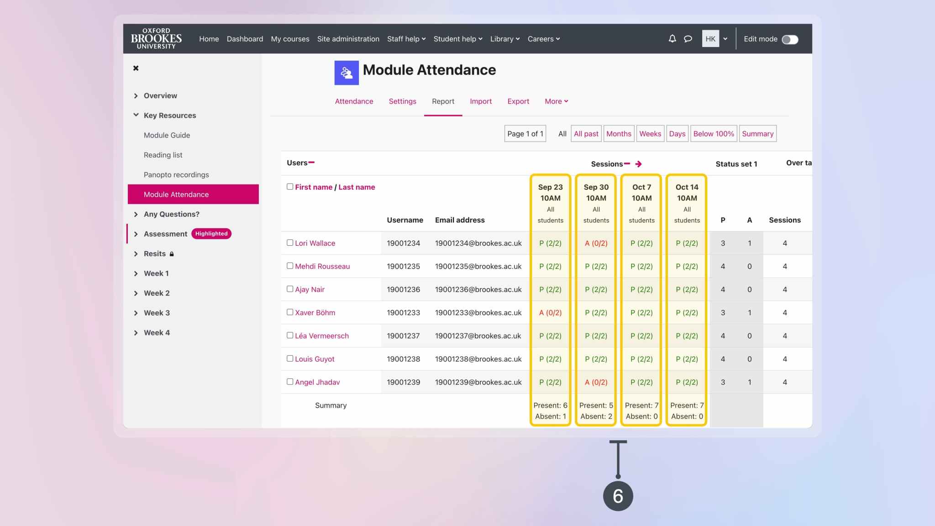This screenshot has width=935, height=526.
Task: Switch to the Settings tab
Action: (402, 101)
